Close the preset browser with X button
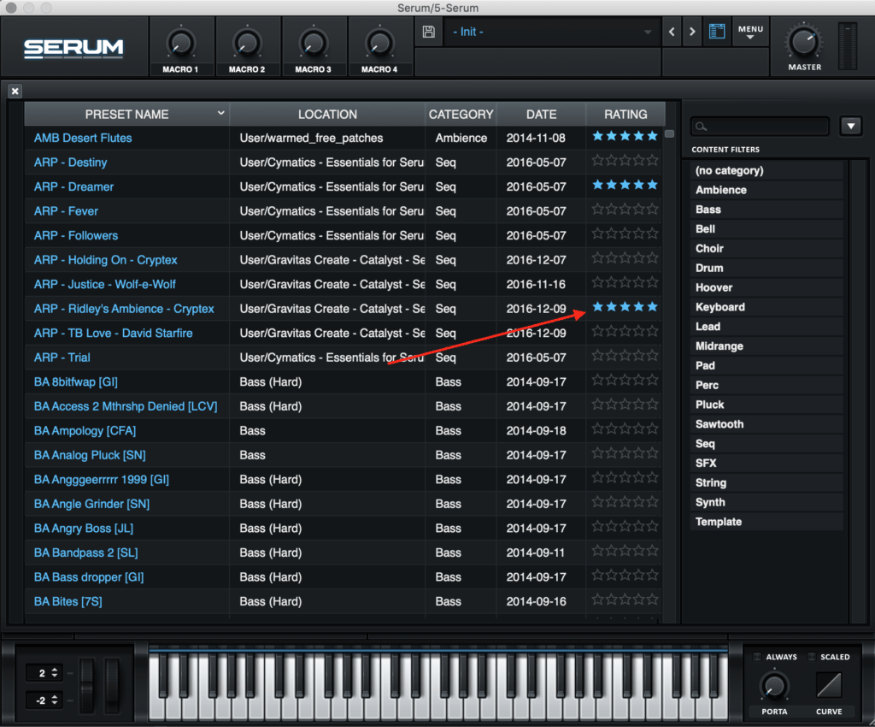875x727 pixels. point(15,91)
